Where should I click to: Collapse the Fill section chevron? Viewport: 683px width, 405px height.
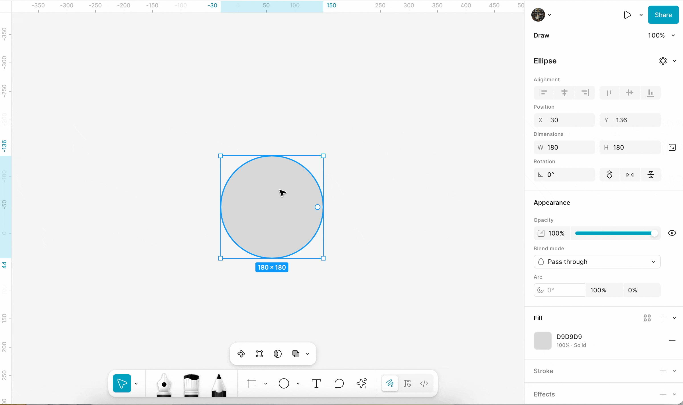point(674,318)
